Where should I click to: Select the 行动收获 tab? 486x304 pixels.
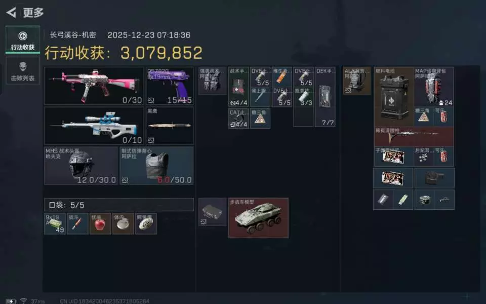23,40
